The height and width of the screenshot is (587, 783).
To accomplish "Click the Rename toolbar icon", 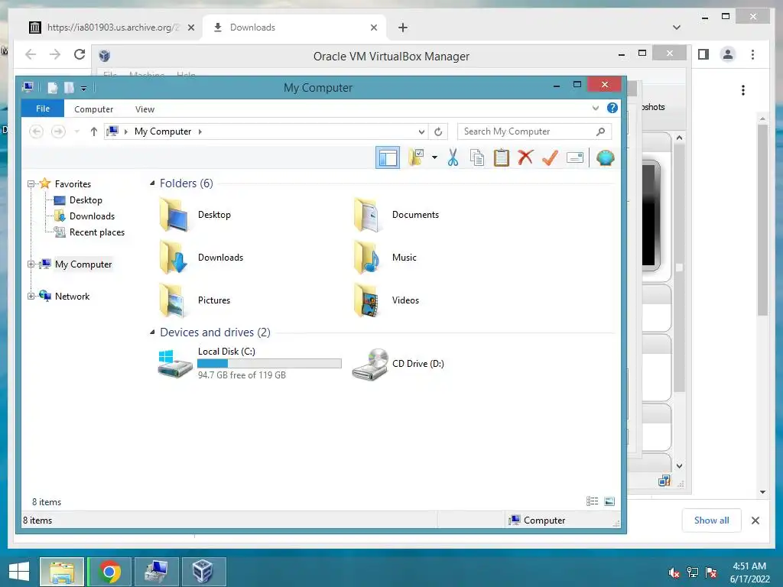I will click(575, 157).
